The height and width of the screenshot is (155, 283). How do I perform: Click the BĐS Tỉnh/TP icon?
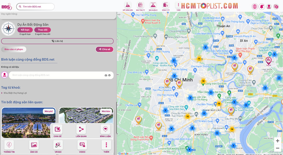tap(140, 6)
